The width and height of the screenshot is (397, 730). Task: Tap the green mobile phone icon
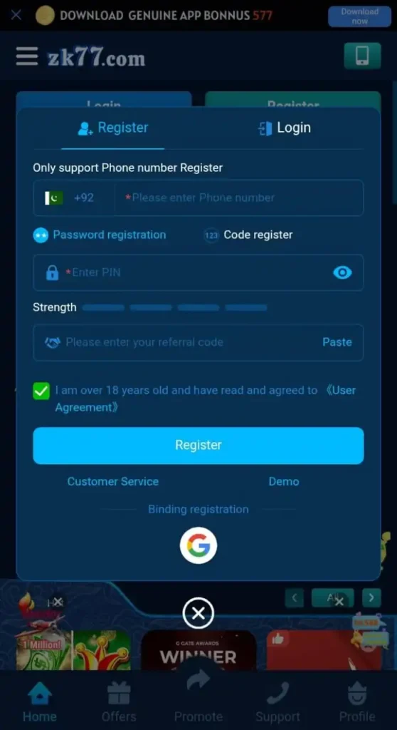coord(362,56)
